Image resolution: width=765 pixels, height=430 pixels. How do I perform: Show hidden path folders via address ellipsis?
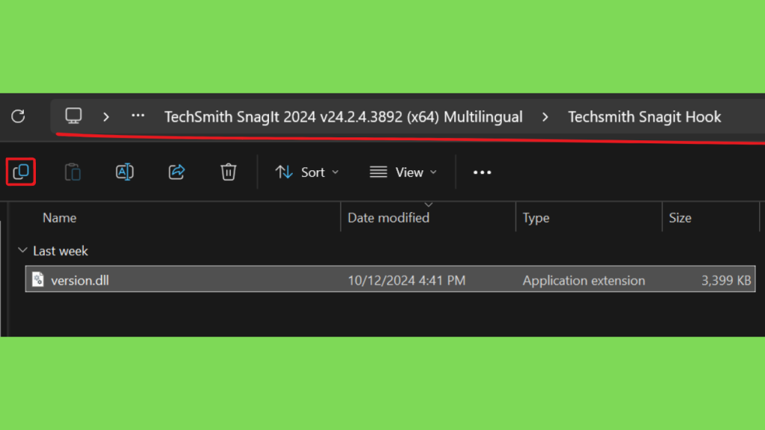click(x=138, y=116)
